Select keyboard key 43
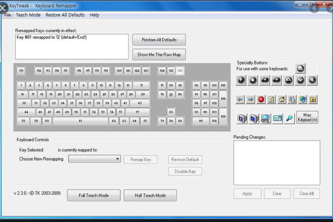Screen dimensions: 333x222 [140, 103]
